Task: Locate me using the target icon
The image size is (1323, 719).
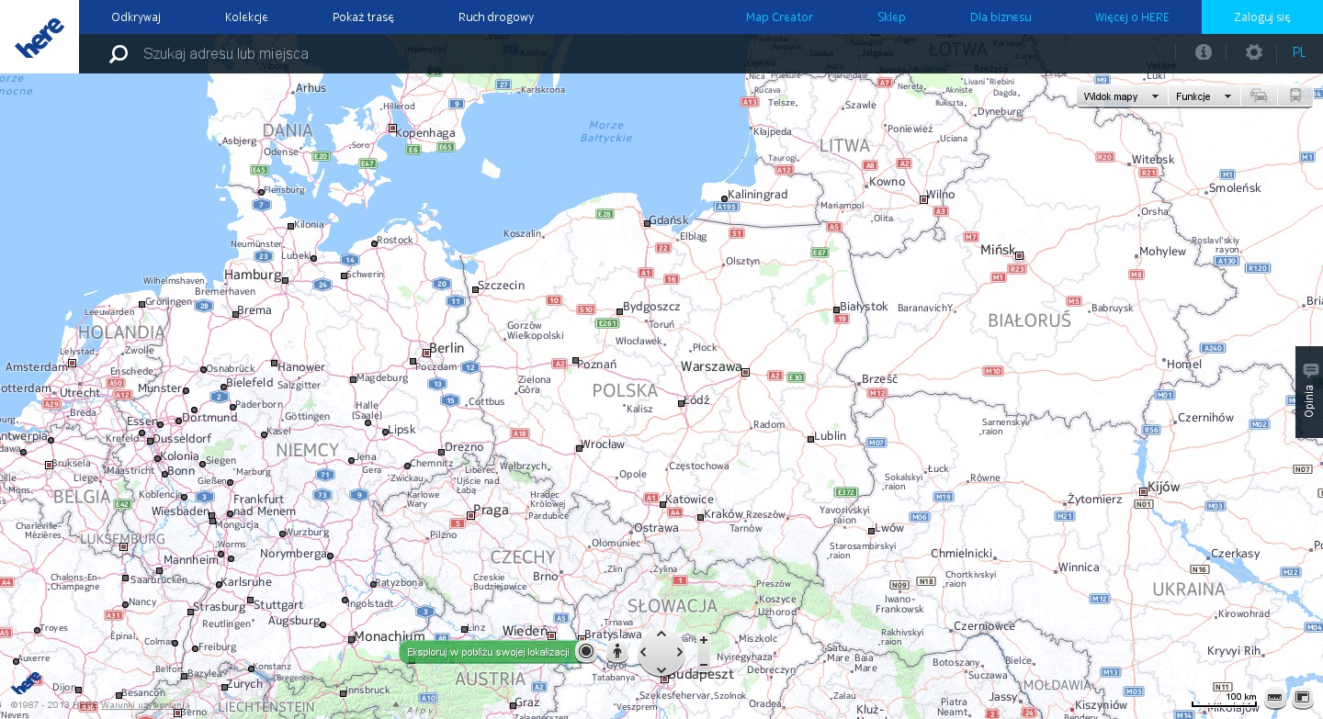Action: tap(586, 651)
